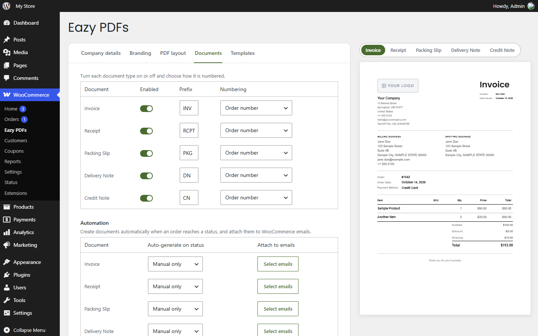This screenshot has width=538, height=336.
Task: Click the Analytics bar chart icon
Action: click(7, 232)
